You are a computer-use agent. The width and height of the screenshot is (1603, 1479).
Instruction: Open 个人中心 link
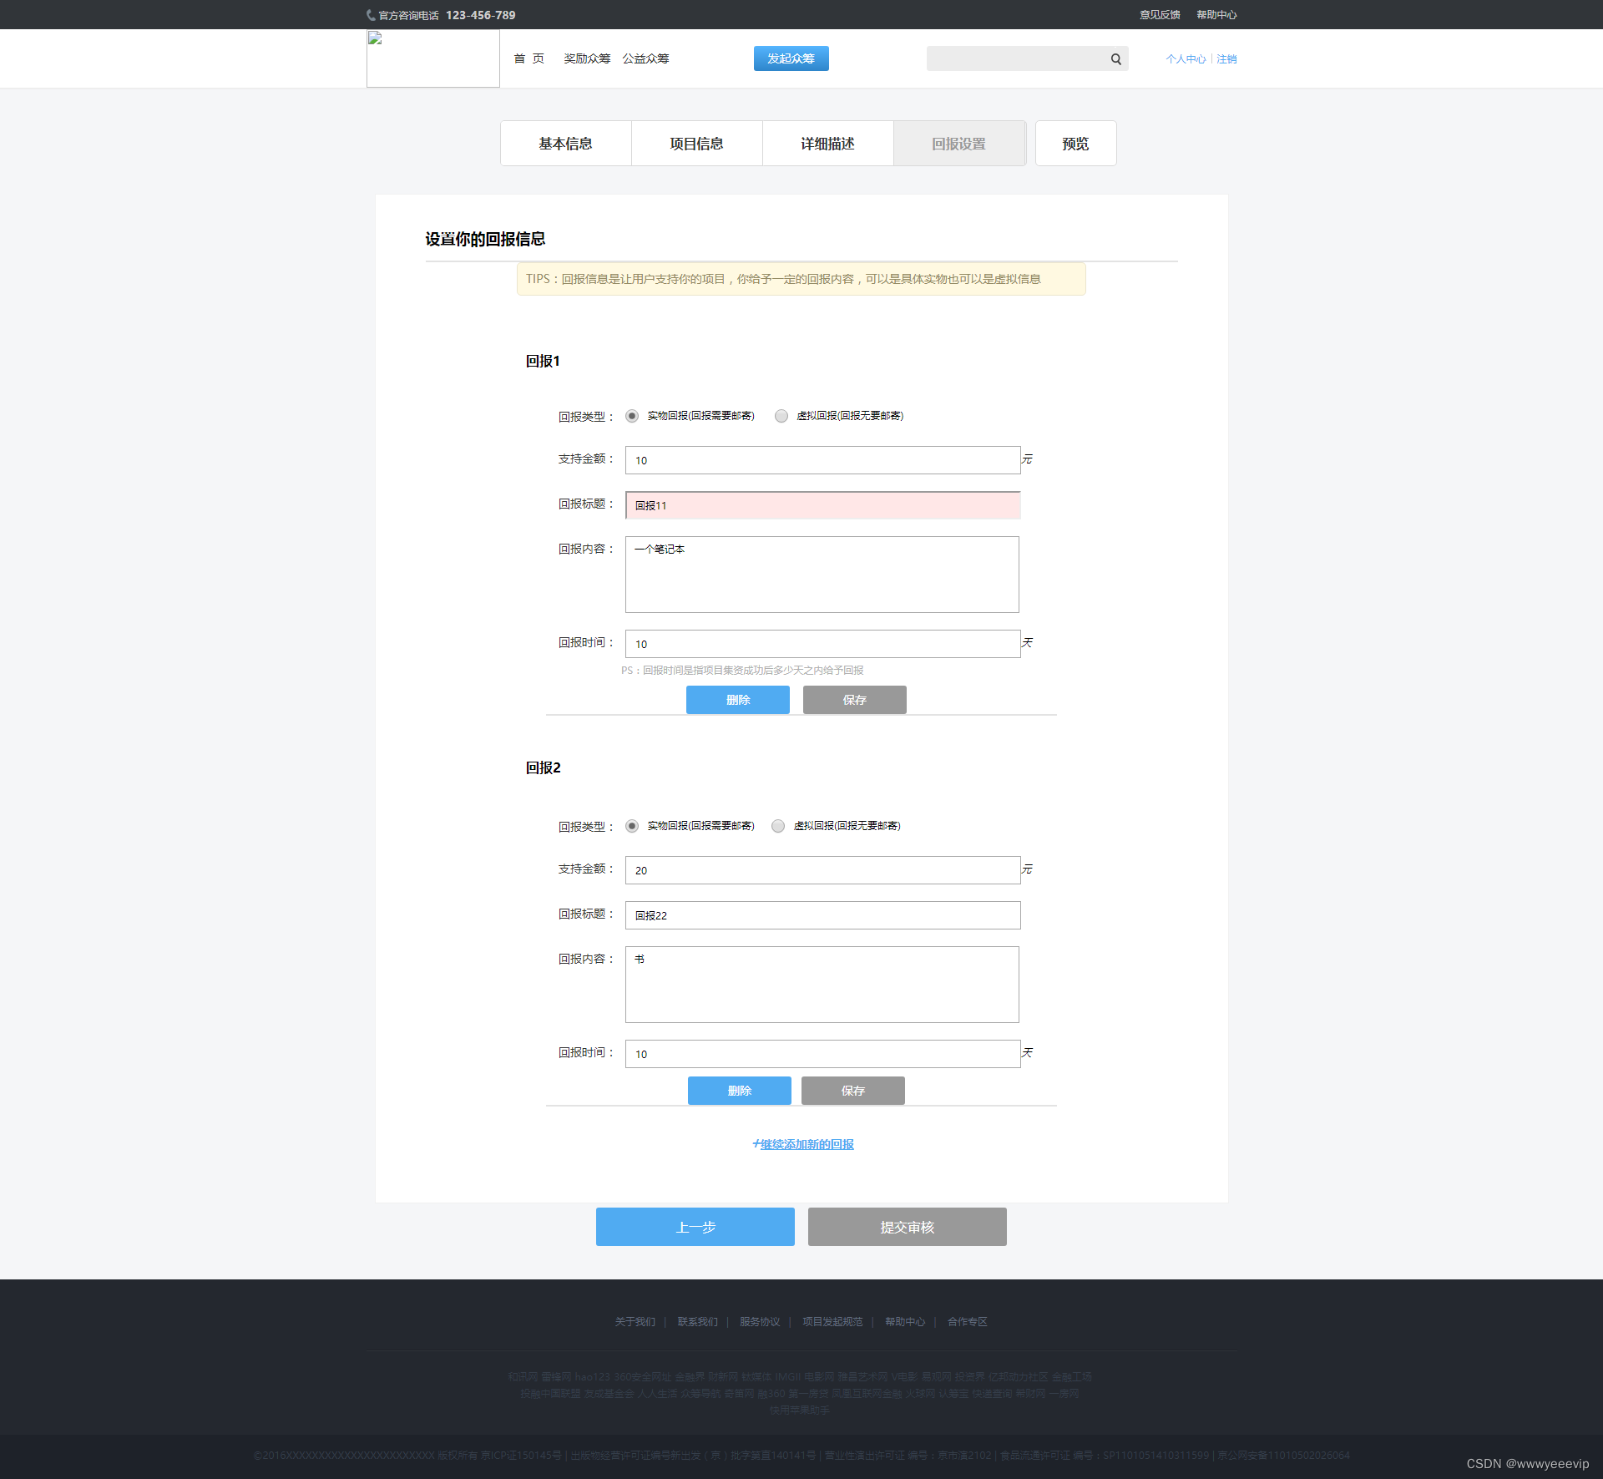[1186, 59]
